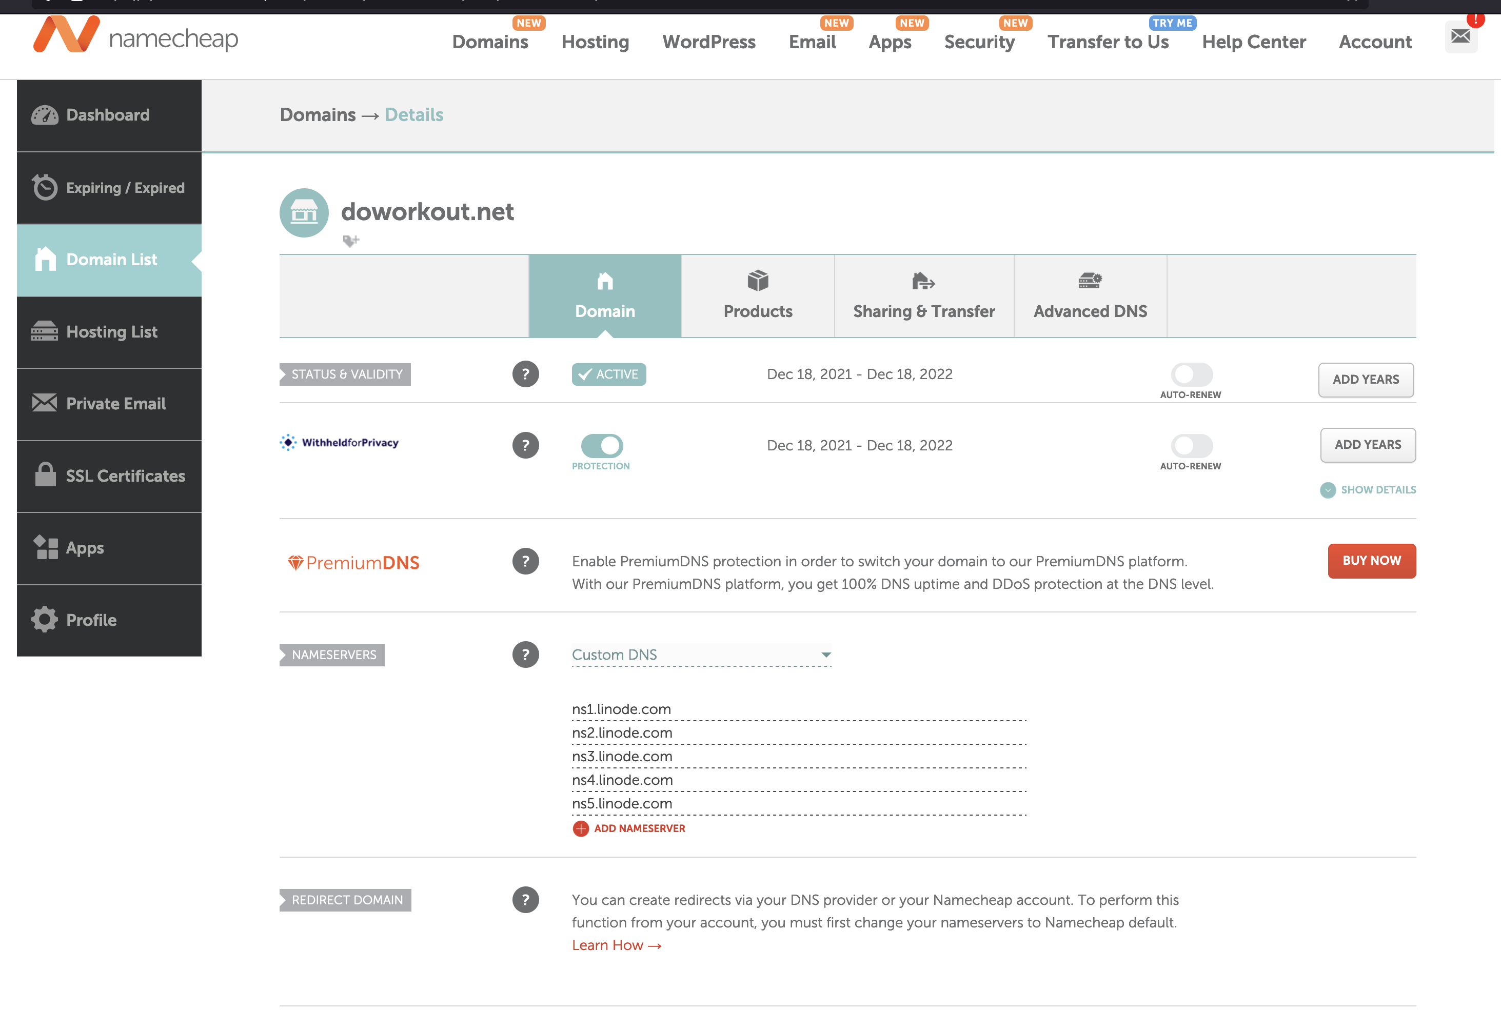This screenshot has width=1501, height=1029.
Task: Toggle WithheldforPrivacy auto-renew switch
Action: tap(1192, 445)
